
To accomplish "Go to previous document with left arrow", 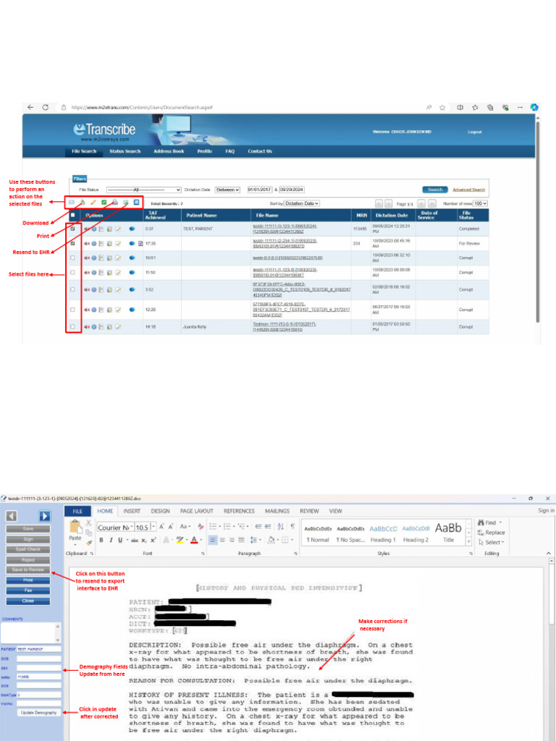I will [12, 516].
